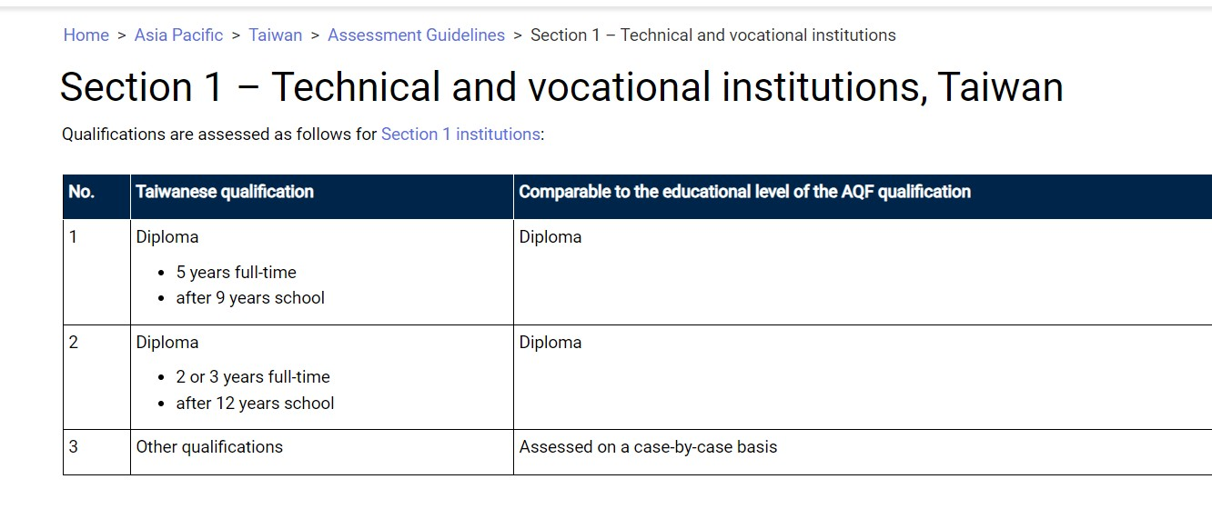Open the Home breadcrumb link
Screen dimensions: 1212x509
pyautogui.click(x=86, y=35)
